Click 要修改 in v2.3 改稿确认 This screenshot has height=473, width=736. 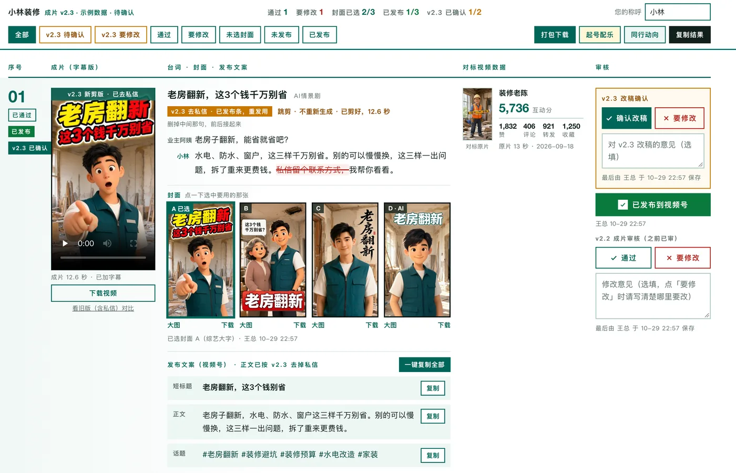click(679, 118)
